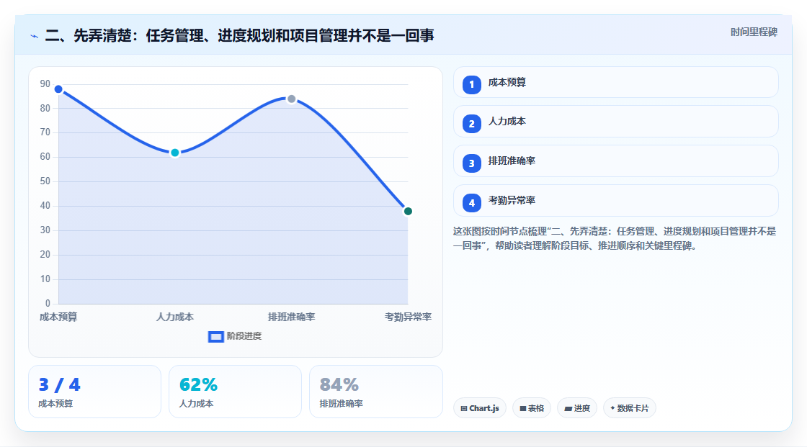This screenshot has height=447, width=807.
Task: Select the 人力成本 list item text
Action: click(x=507, y=122)
